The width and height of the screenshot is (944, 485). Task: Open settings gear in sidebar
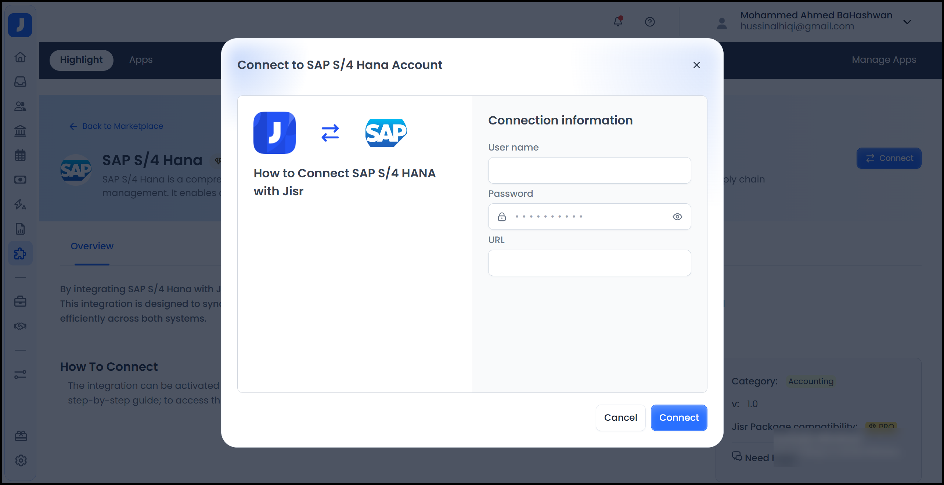pyautogui.click(x=21, y=460)
